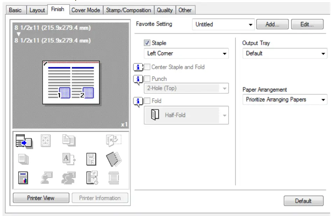Open the Output Tray dropdown

(284, 53)
